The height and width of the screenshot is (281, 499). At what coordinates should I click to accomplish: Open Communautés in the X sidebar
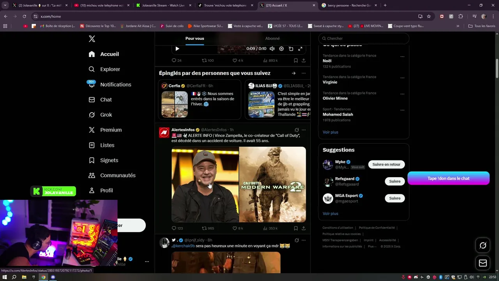tap(112, 175)
